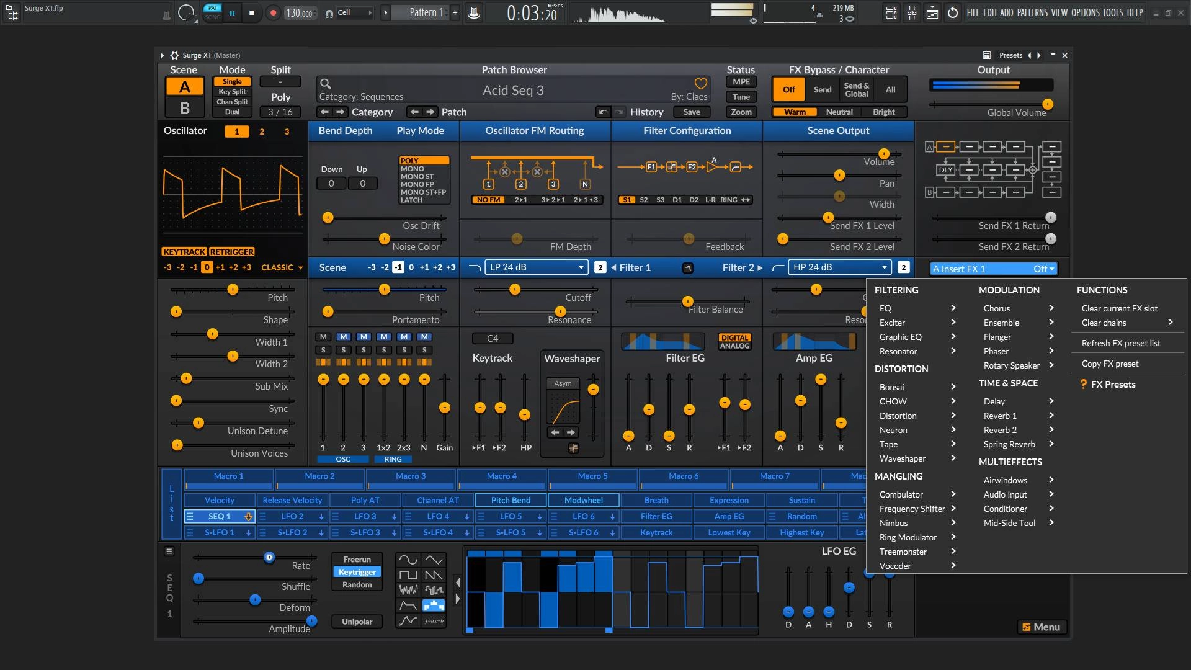Set FX bypass to All
The image size is (1191, 670).
tap(890, 89)
